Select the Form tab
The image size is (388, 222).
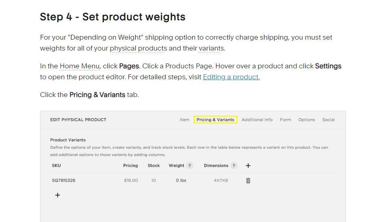tap(285, 120)
